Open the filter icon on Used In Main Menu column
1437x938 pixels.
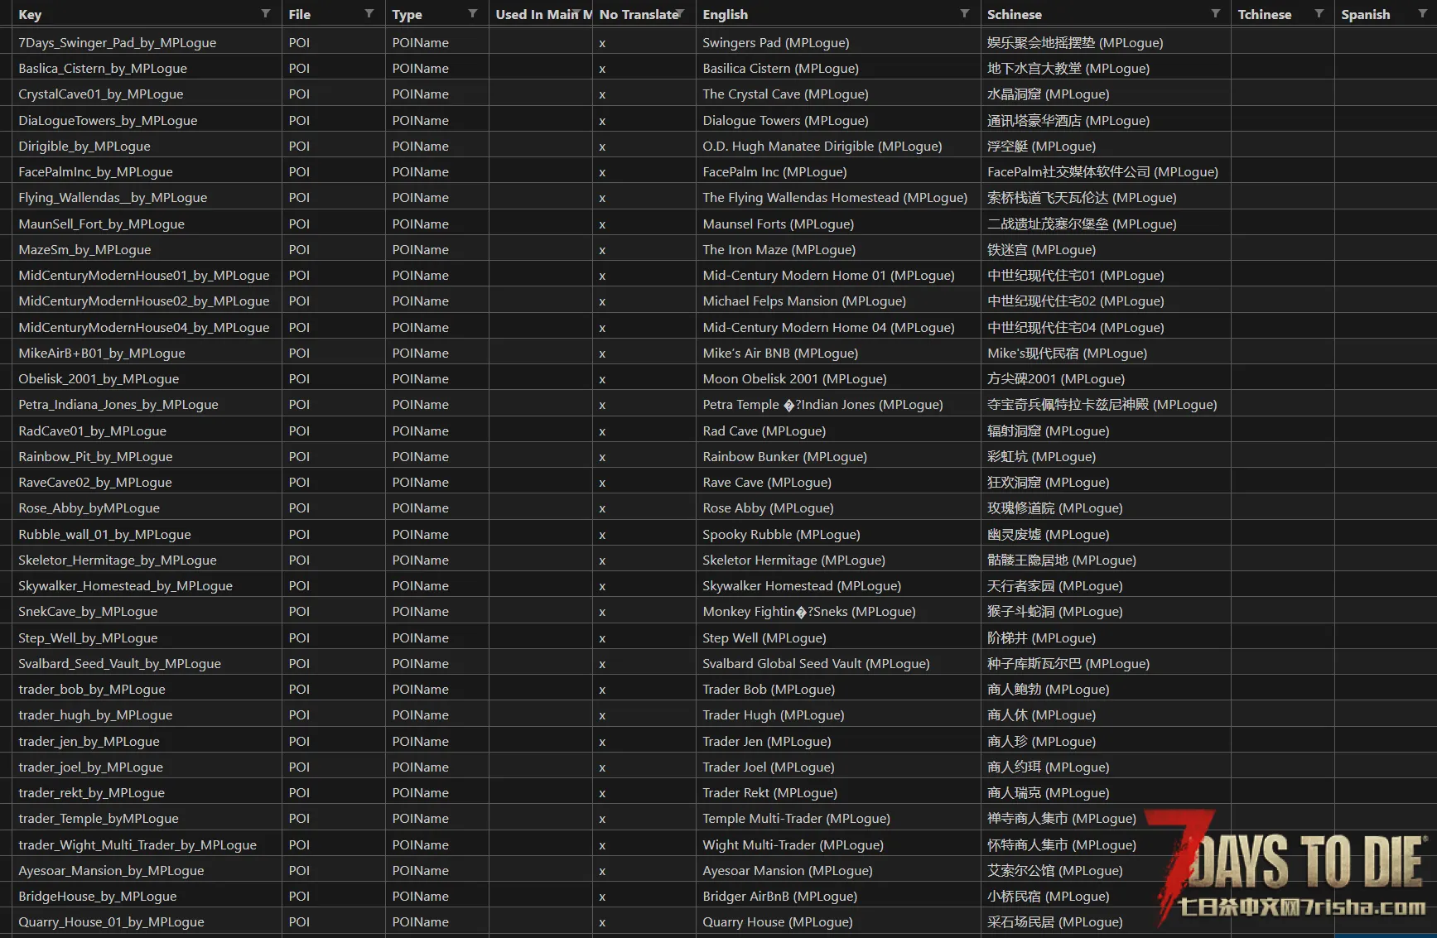[576, 13]
